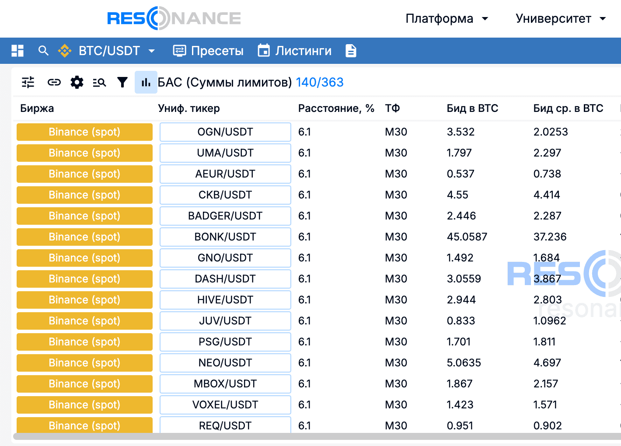This screenshot has width=621, height=446.
Task: Click the БАС (Суммы лимитов) title
Action: pyautogui.click(x=225, y=82)
